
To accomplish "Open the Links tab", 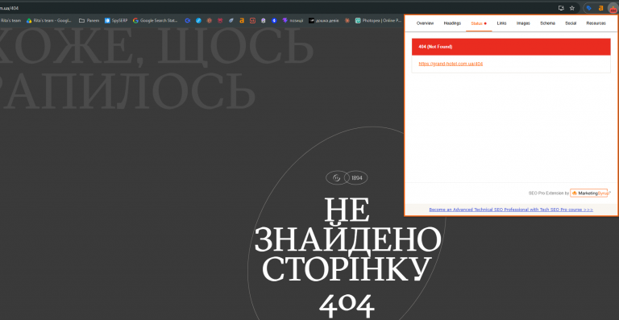I will click(501, 23).
